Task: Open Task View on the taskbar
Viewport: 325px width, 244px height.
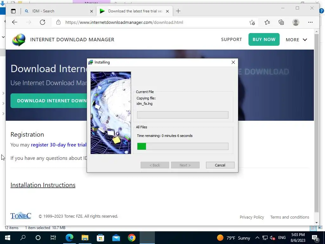Action: [53, 238]
